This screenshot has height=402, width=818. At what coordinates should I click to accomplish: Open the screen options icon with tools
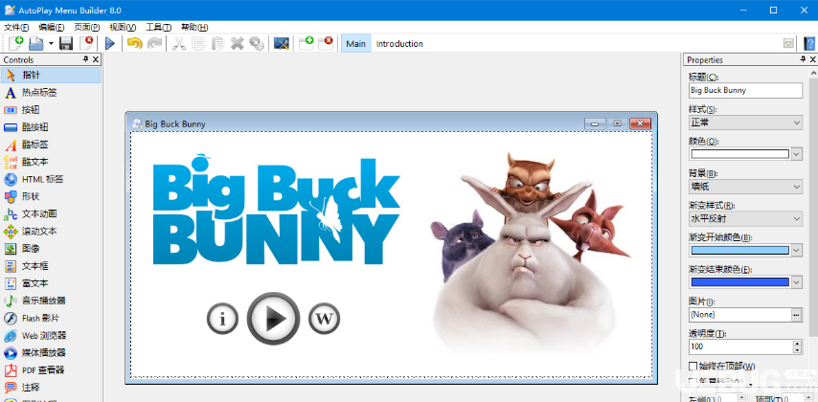[x=282, y=43]
